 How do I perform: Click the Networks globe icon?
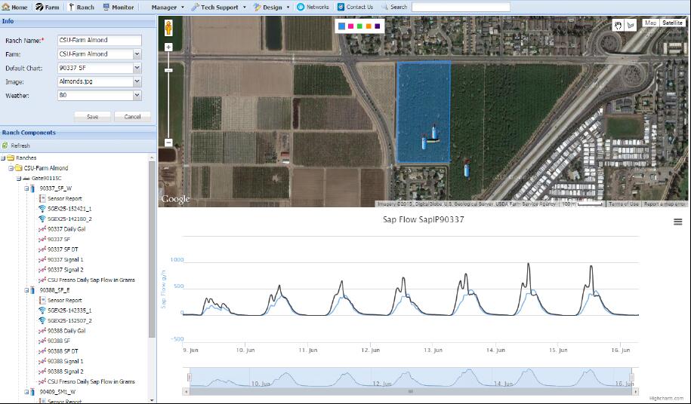coord(301,7)
